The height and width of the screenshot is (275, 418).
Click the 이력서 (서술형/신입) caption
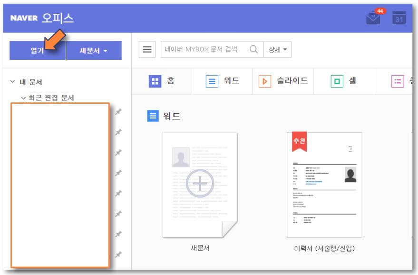pos(324,248)
